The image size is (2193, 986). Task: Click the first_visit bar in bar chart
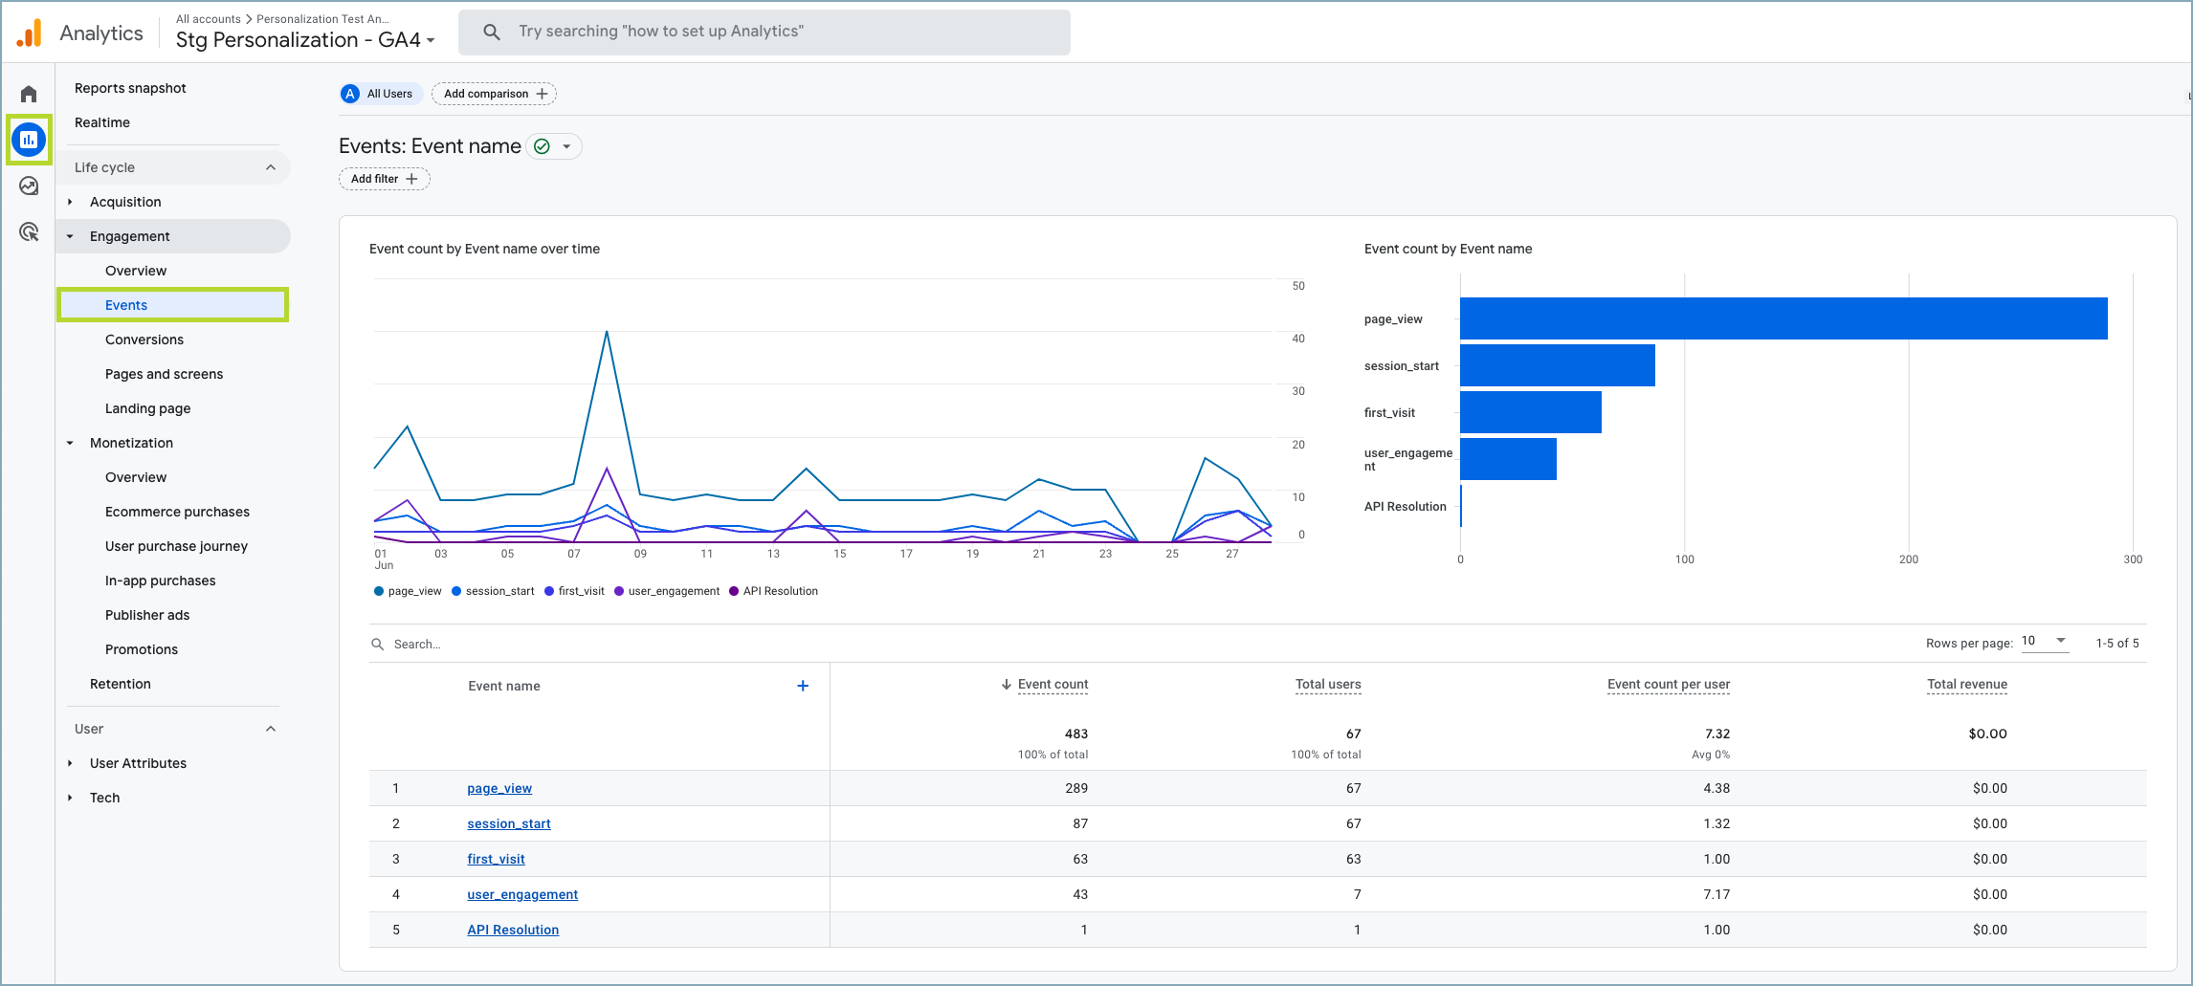(1531, 412)
